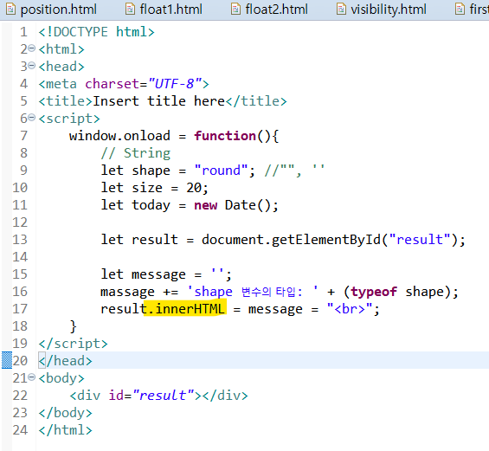This screenshot has height=451, width=489.
Task: Switch to the position.html tab
Action: [51, 10]
